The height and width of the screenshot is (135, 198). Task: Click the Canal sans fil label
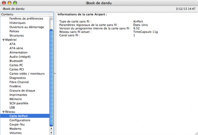click(70, 35)
